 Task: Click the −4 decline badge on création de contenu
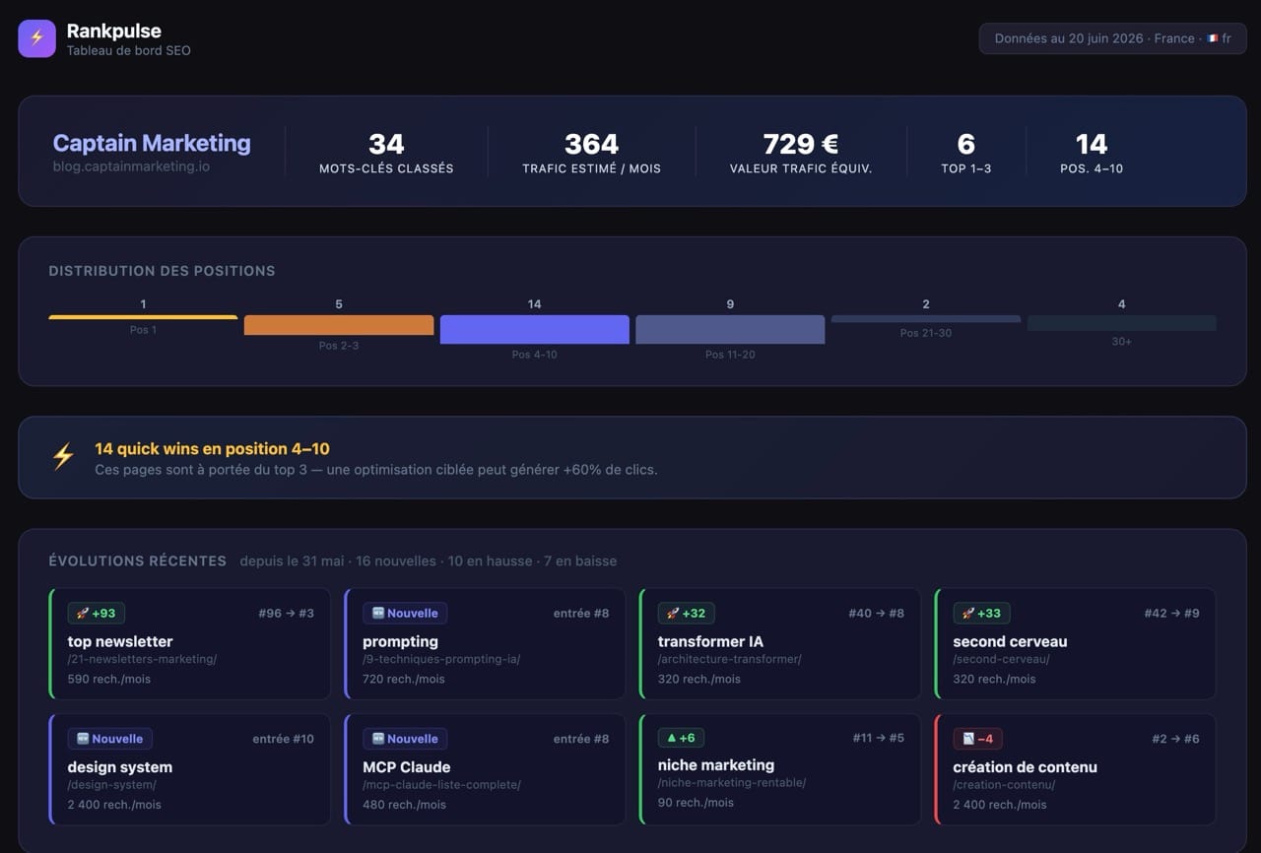coord(978,739)
